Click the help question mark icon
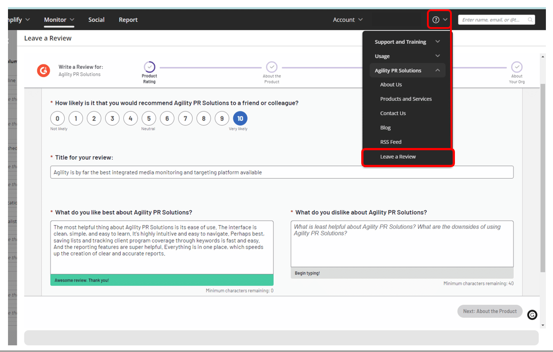553x352 pixels. click(x=436, y=20)
